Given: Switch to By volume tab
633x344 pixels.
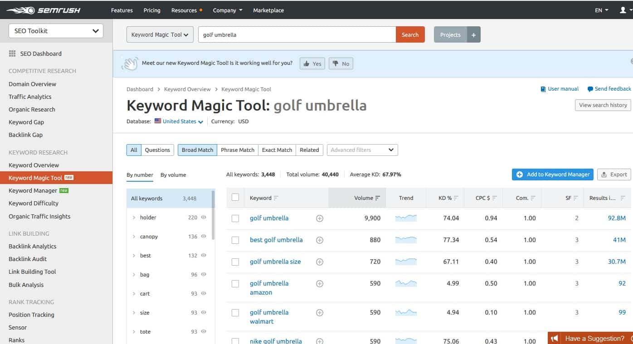Looking at the screenshot, I should coord(173,175).
